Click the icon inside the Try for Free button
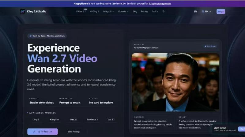Image resolution: width=245 pixels, height=137 pixels. coord(34,132)
